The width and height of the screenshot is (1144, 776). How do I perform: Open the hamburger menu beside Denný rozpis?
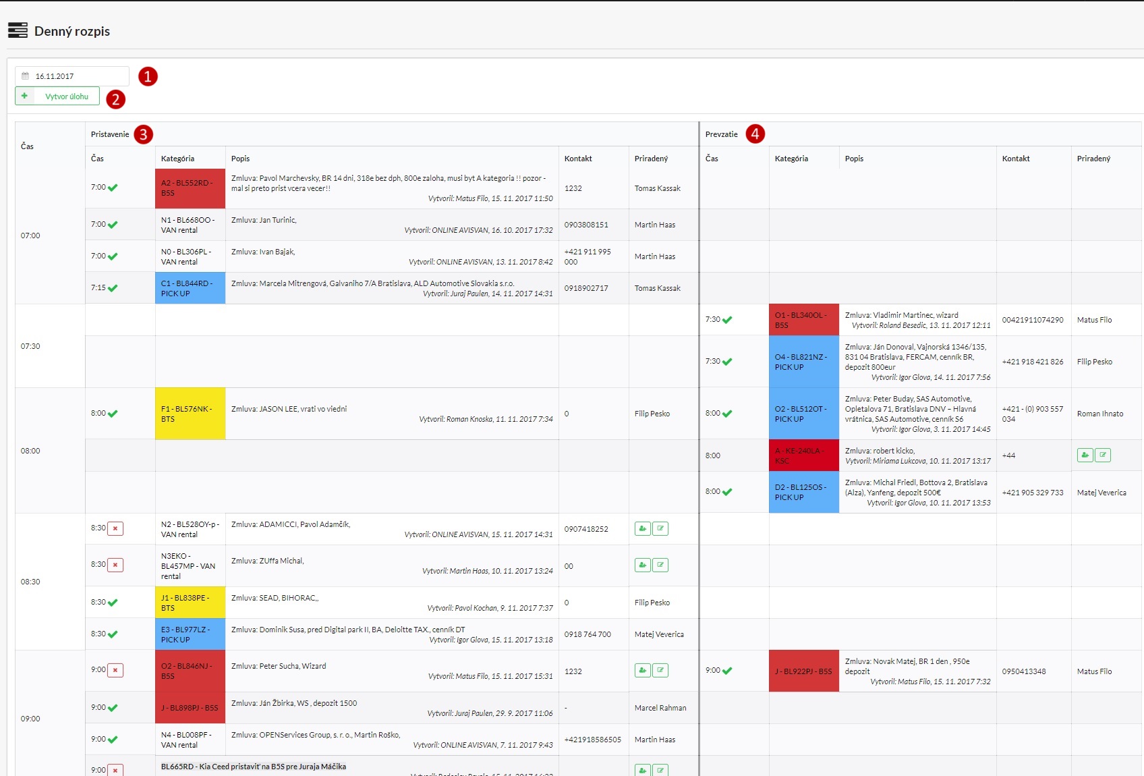(x=18, y=30)
